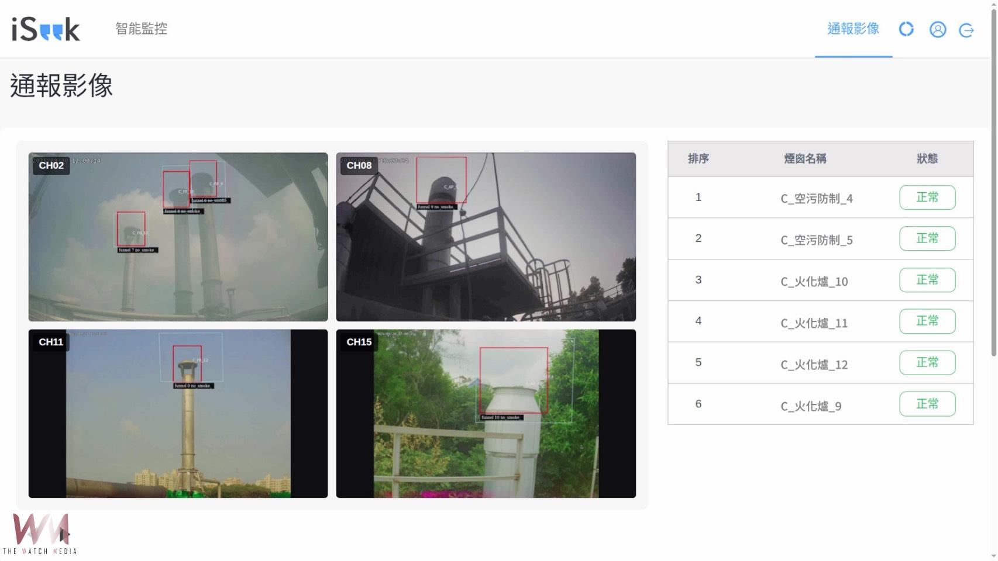Open the CH08 camera feed
This screenshot has width=998, height=561.
tap(486, 237)
